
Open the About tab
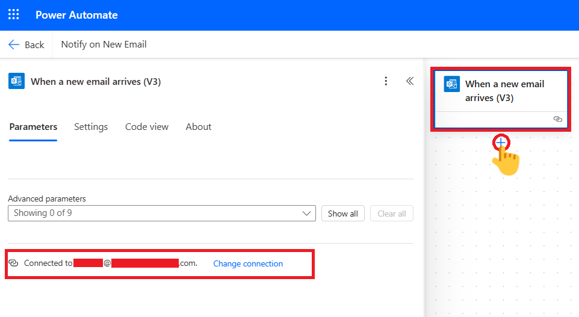pos(199,127)
